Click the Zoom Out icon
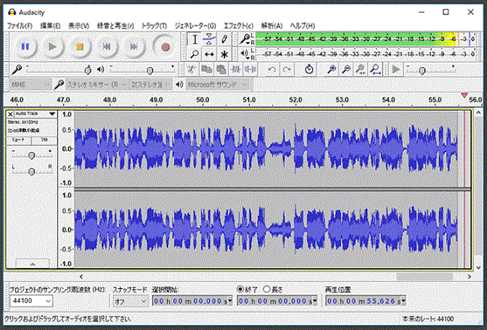The height and width of the screenshot is (330, 487). coord(346,70)
